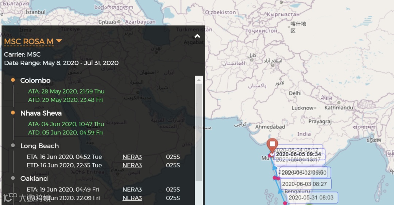Click the orange vessel position pin near Mumbai
The image size is (394, 205).
[x=272, y=145]
